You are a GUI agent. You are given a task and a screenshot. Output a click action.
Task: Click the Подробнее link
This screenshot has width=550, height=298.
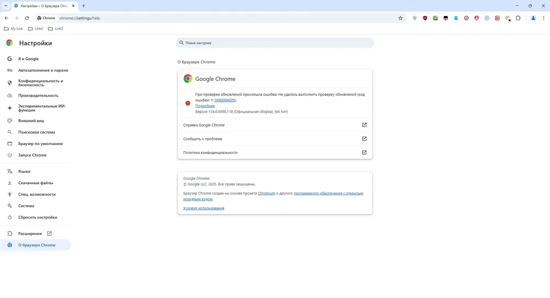(x=205, y=106)
